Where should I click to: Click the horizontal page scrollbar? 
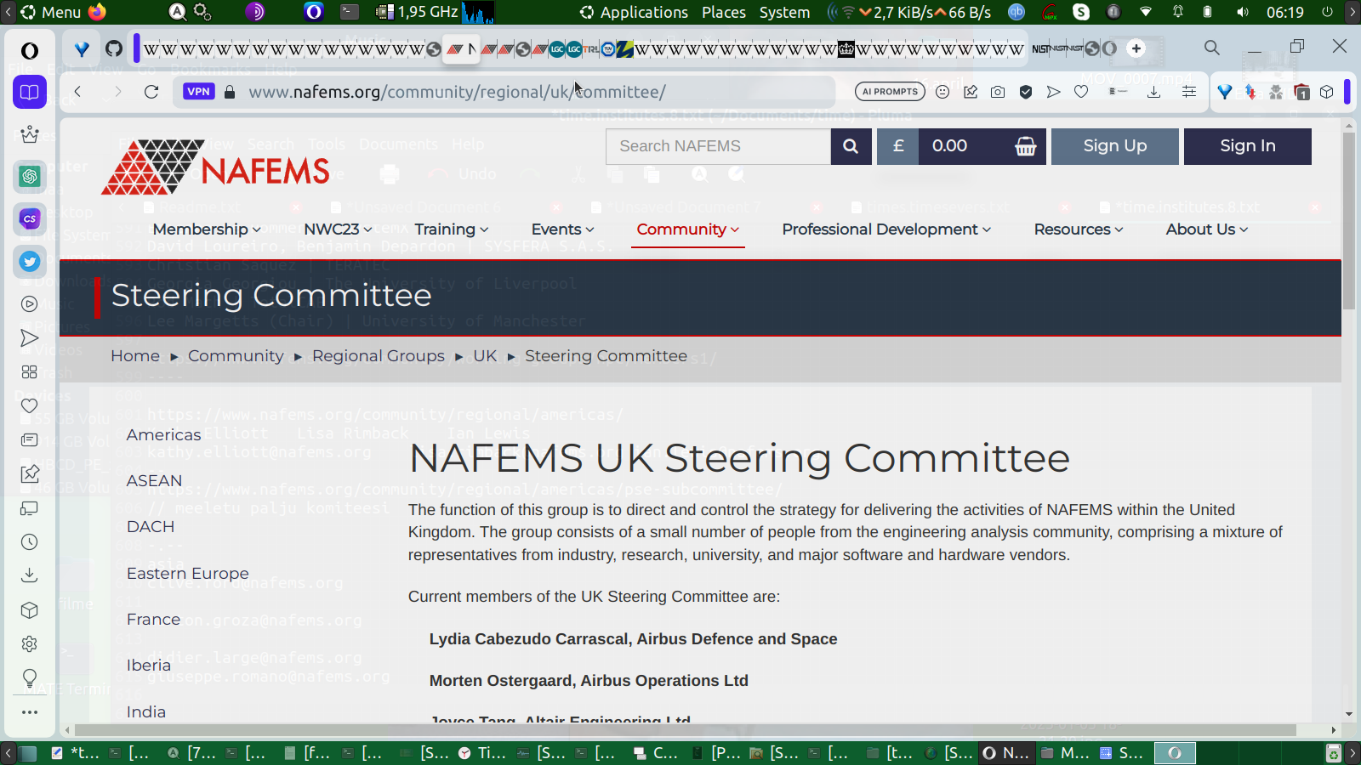point(685,730)
